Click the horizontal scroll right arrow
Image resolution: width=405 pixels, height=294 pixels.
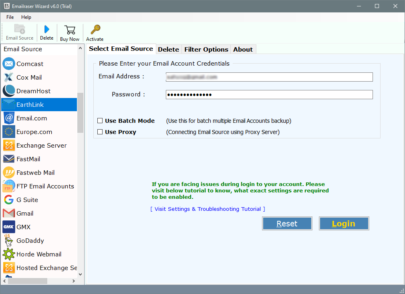click(74, 281)
